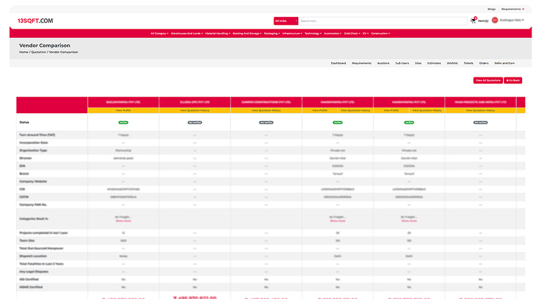Click the 'Turn Around Time (TAT)' row label

click(x=37, y=135)
